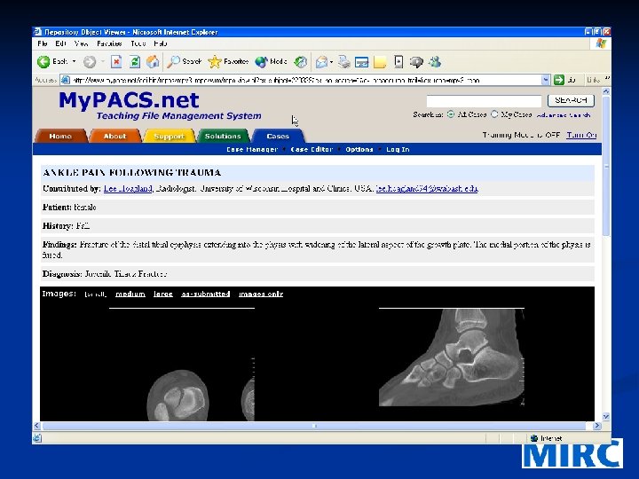639x479 pixels.
Task: Switch to the Solutions tab
Action: [x=223, y=136]
